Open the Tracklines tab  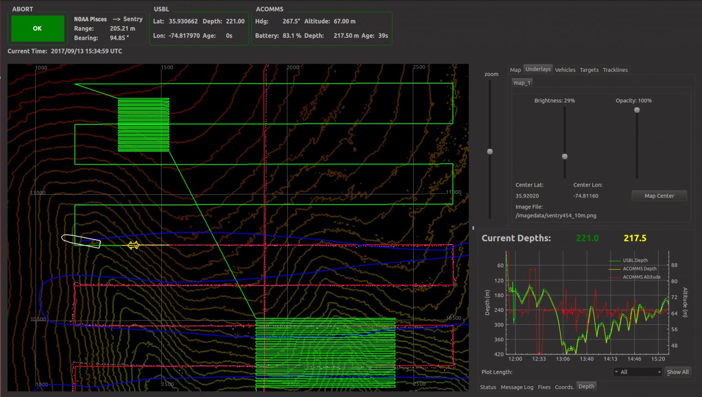tap(615, 70)
